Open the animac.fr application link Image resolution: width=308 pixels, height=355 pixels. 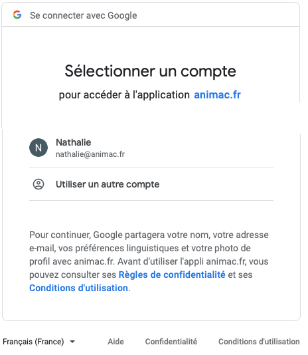(x=217, y=94)
